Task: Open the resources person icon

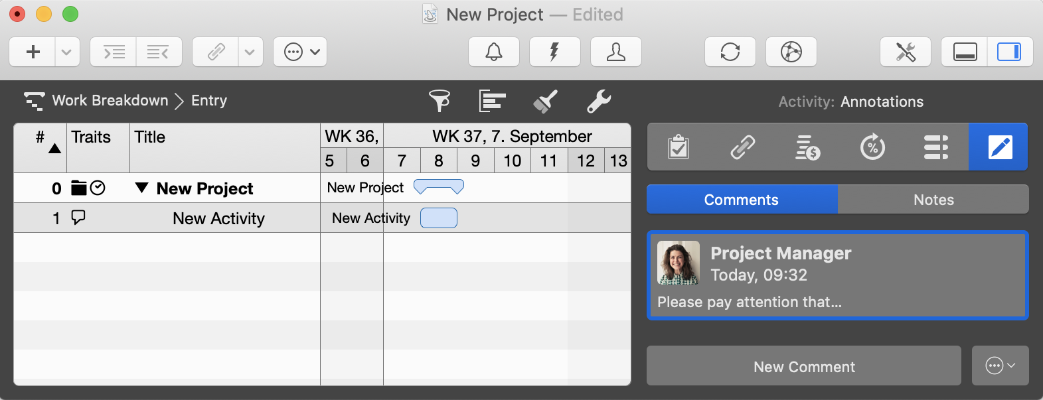Action: [x=615, y=52]
